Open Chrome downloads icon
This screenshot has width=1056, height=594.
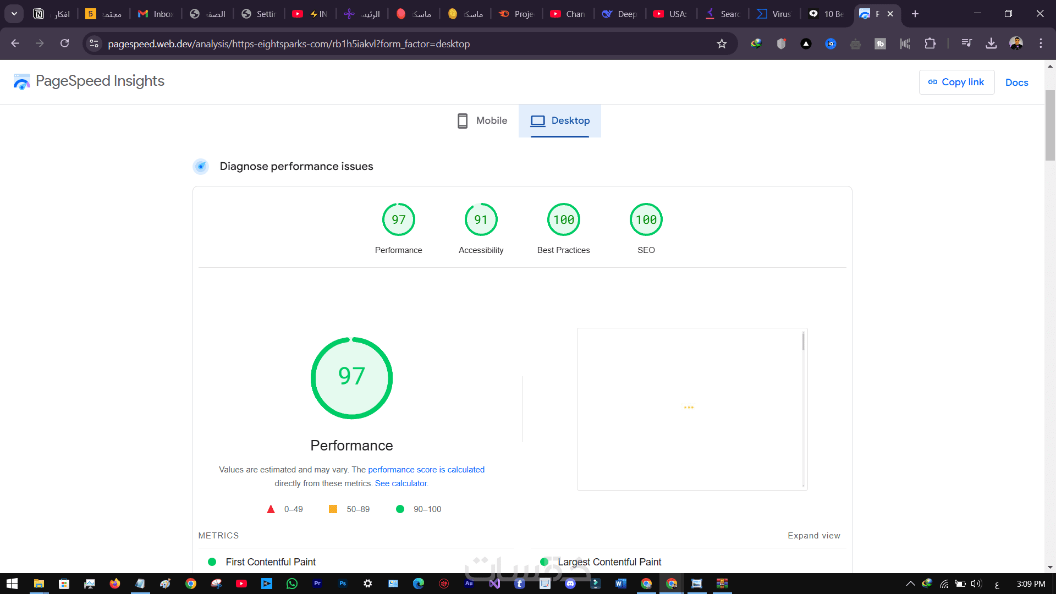(991, 43)
